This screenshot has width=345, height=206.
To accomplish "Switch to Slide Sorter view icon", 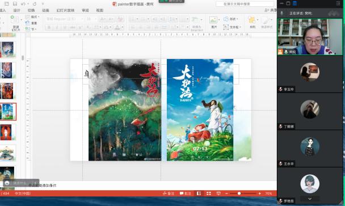I will click(x=209, y=194).
